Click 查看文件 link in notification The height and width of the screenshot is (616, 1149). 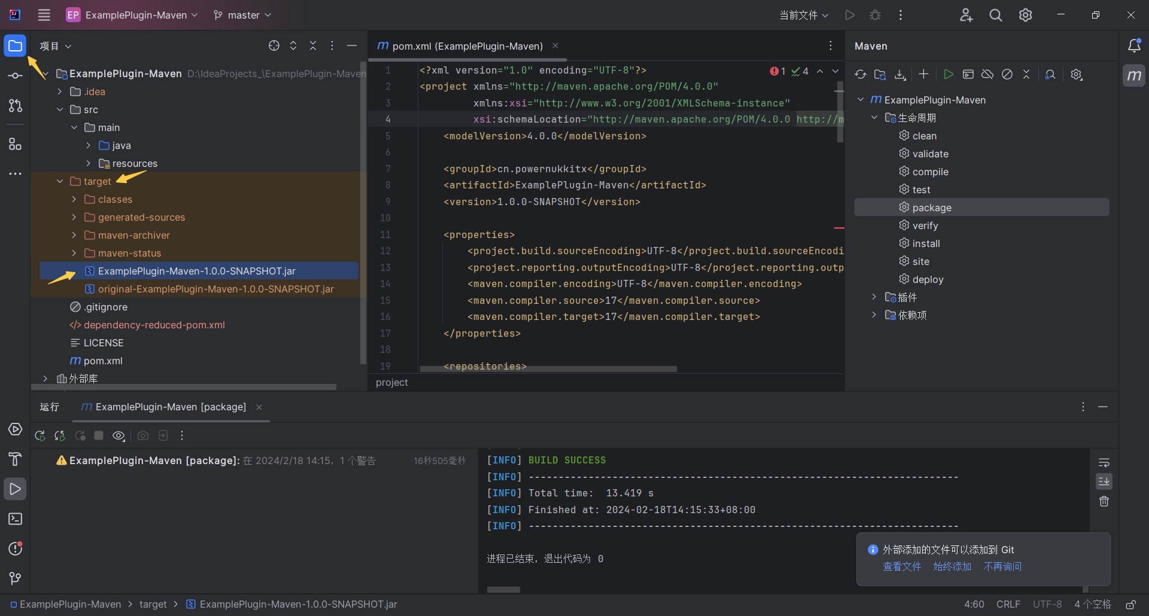(x=902, y=566)
